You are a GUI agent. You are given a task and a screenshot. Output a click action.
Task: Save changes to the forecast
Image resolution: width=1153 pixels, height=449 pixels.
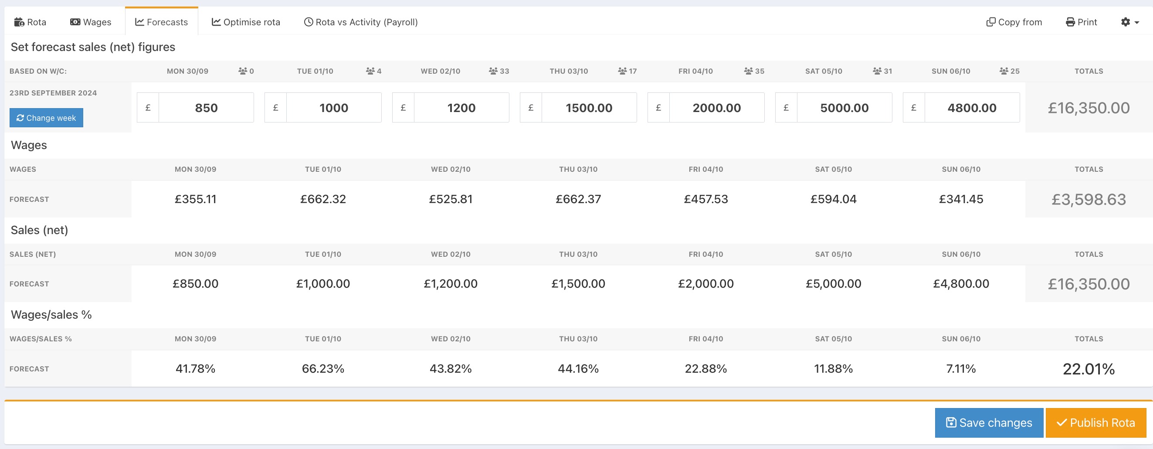click(x=989, y=422)
